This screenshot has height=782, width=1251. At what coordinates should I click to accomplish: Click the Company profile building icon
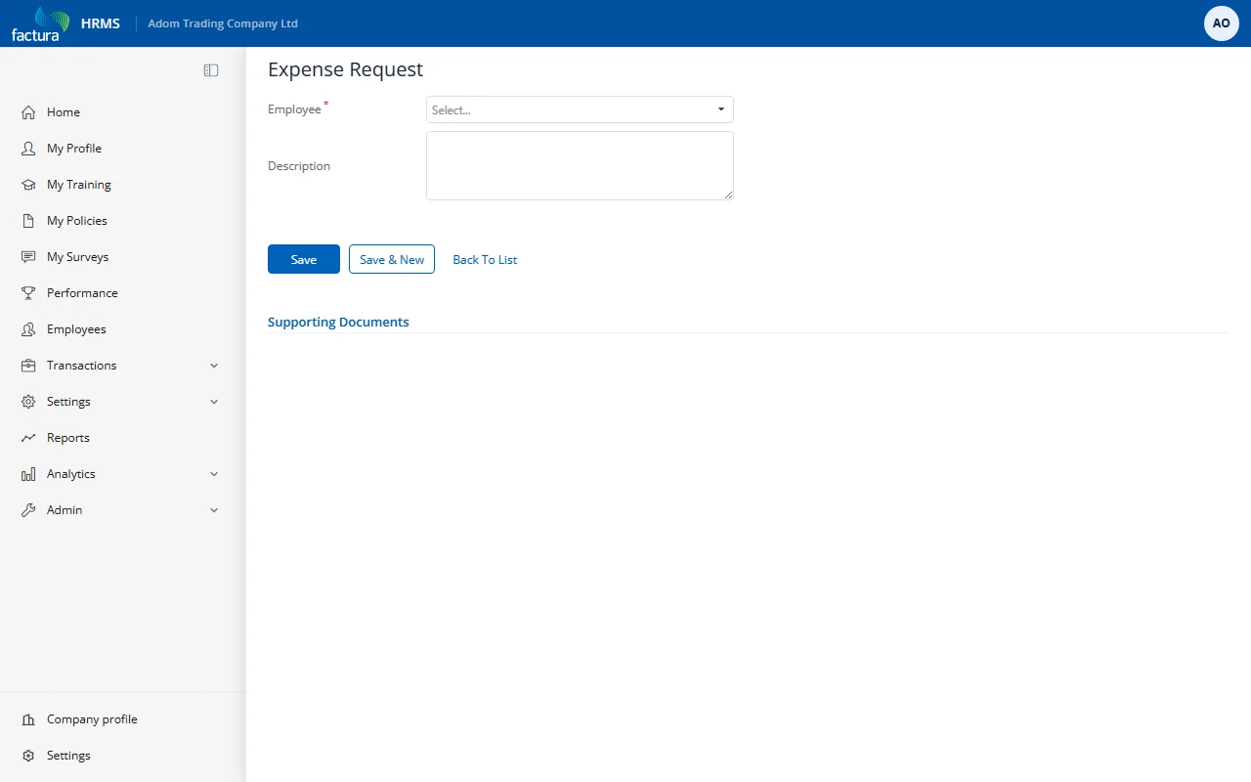coord(28,719)
